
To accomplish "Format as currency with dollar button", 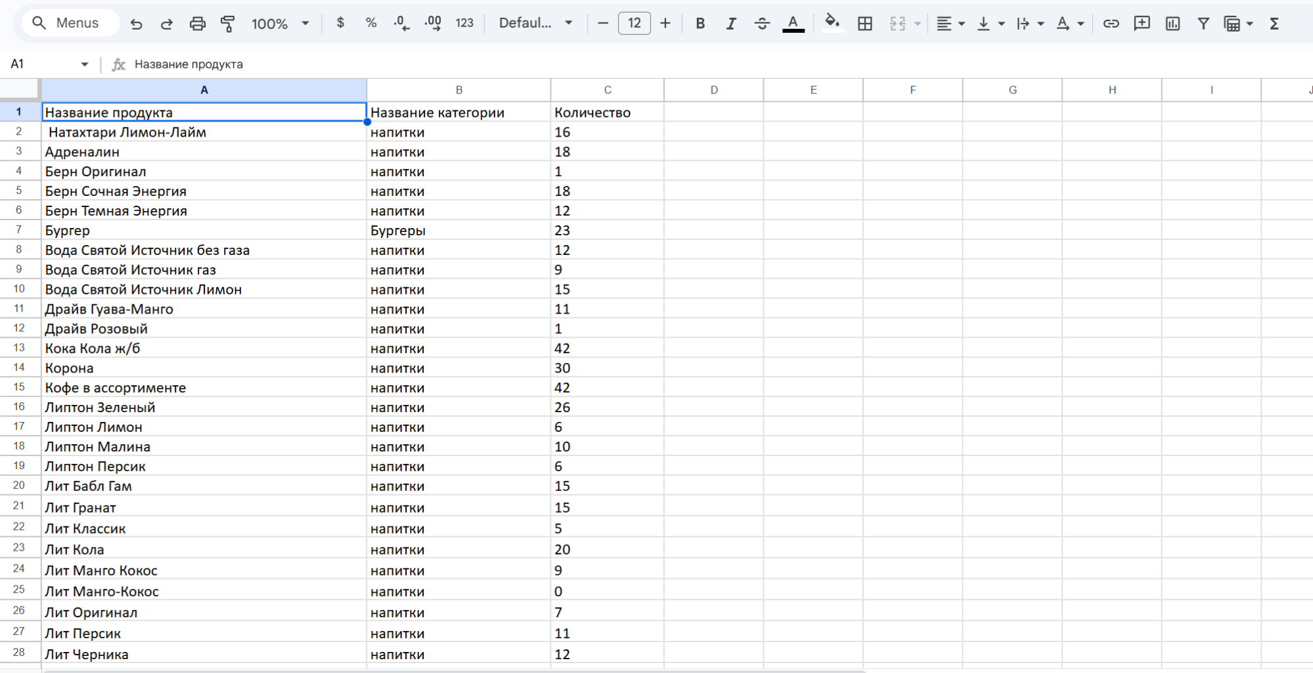I will click(x=340, y=23).
